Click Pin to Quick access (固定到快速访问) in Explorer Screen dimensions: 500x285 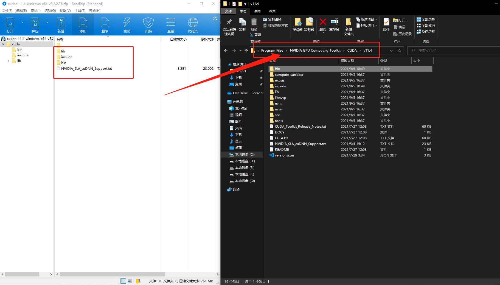229,27
